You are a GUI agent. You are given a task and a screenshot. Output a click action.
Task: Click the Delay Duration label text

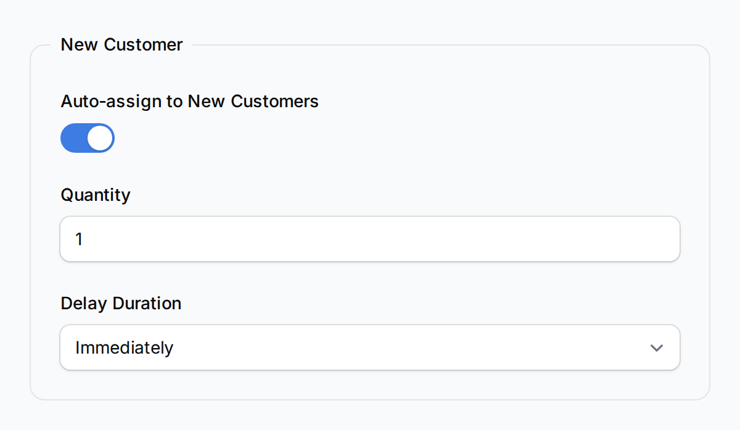120,303
